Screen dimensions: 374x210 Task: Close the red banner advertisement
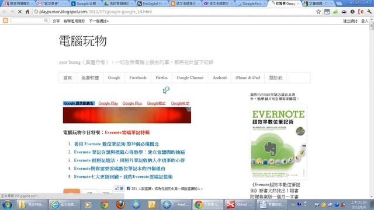[x=189, y=109]
